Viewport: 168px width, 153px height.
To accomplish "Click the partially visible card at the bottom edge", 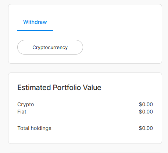I will point(85,153).
